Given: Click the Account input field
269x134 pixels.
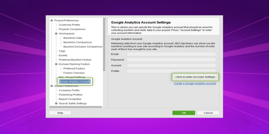Looking at the screenshot, I should click(171, 65).
